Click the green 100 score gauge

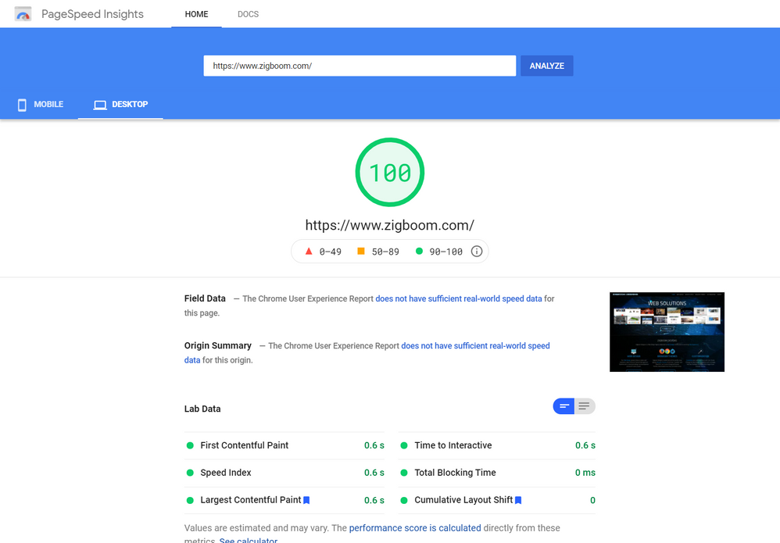[x=389, y=173]
